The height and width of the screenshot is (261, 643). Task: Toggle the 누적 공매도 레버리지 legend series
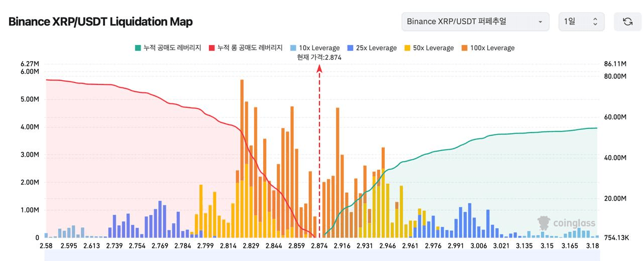(168, 48)
